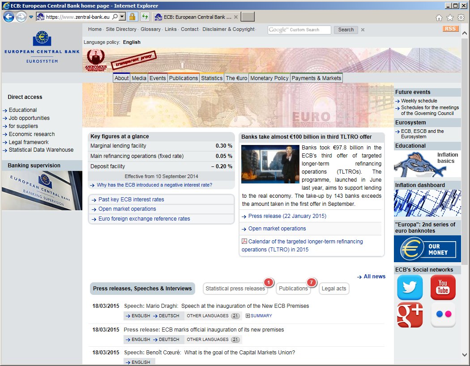
Task: Open the ECB Twitter social network icon
Action: point(410,287)
